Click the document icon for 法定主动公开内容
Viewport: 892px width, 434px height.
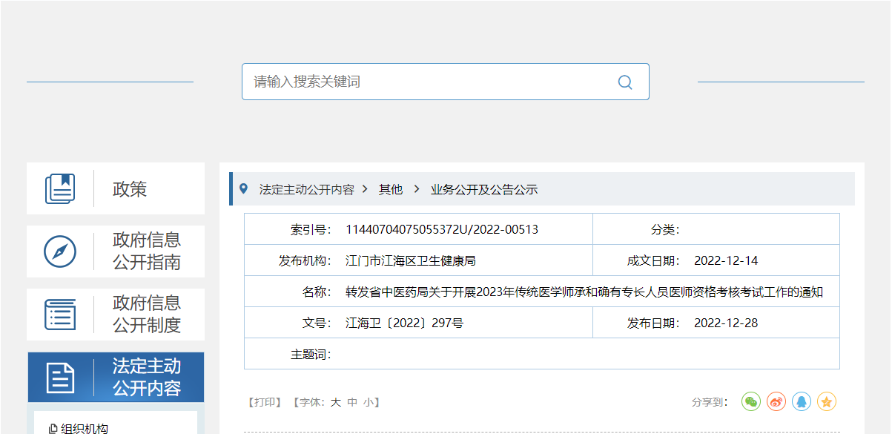[x=60, y=378]
